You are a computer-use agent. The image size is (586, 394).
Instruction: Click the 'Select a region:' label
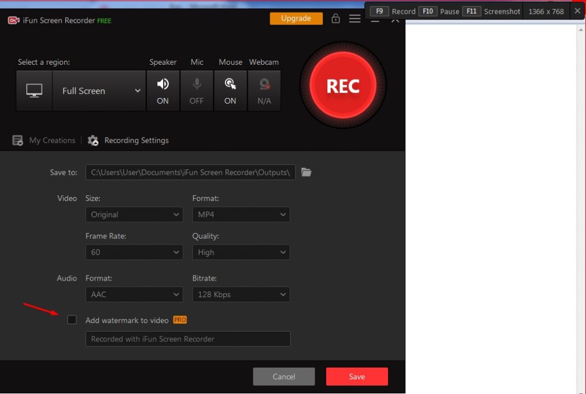[x=43, y=62]
